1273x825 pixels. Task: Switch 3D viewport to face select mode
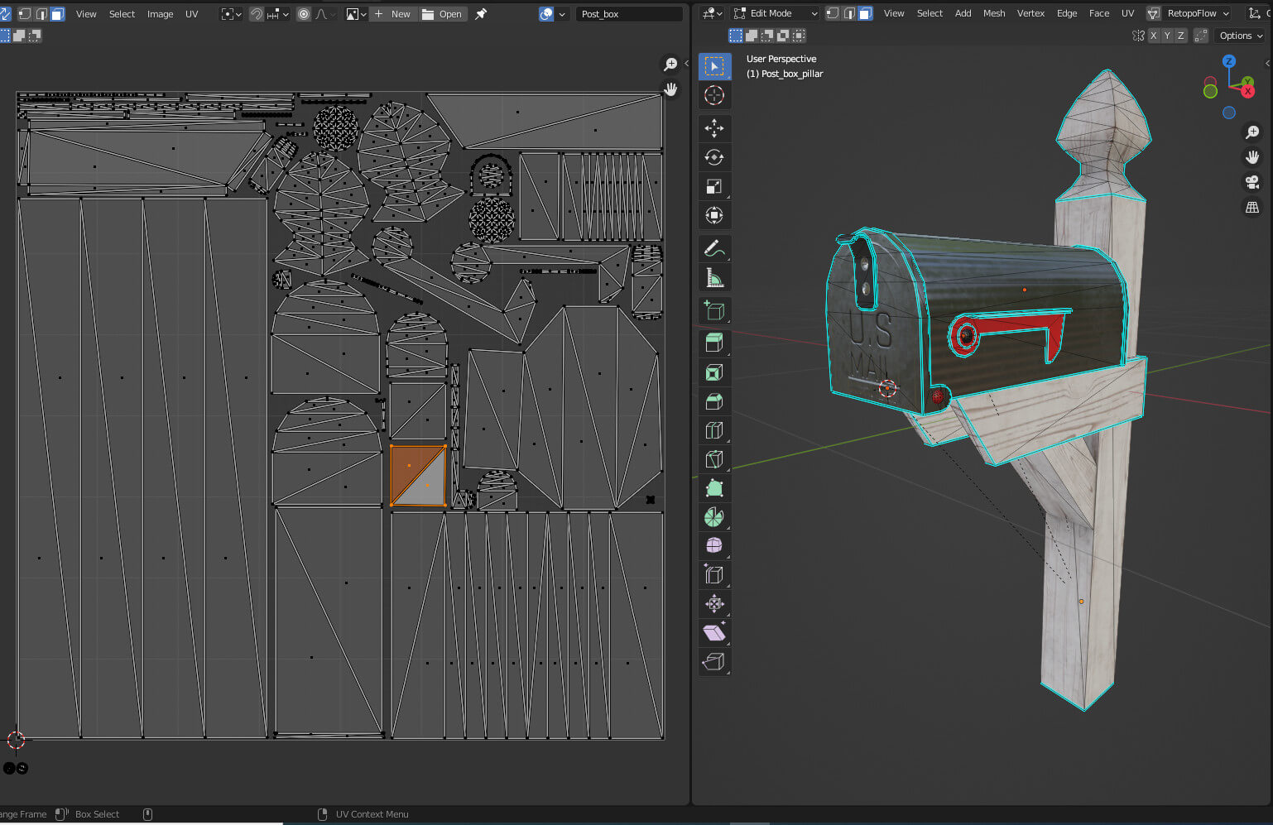click(x=865, y=13)
